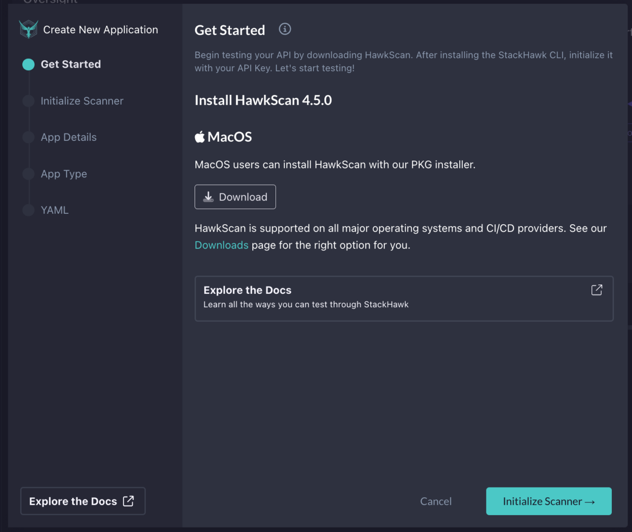Click the StackHawk hawk logo icon
The width and height of the screenshot is (632, 532).
29,29
